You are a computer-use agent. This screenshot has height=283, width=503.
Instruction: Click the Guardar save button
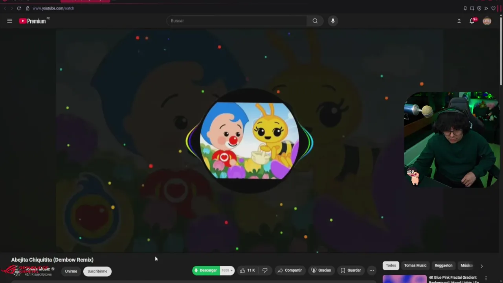(x=351, y=270)
